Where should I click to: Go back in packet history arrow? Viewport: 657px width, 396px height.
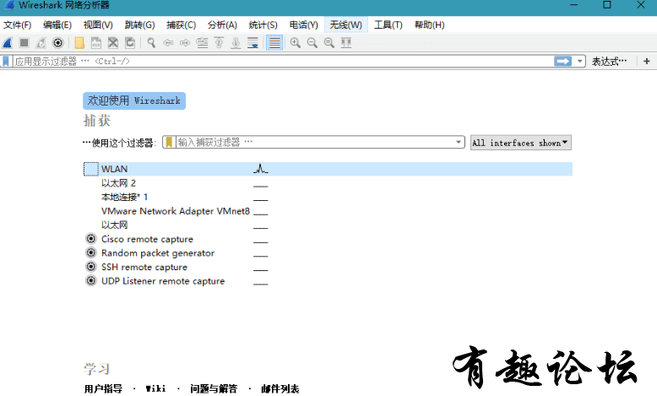pos(168,43)
